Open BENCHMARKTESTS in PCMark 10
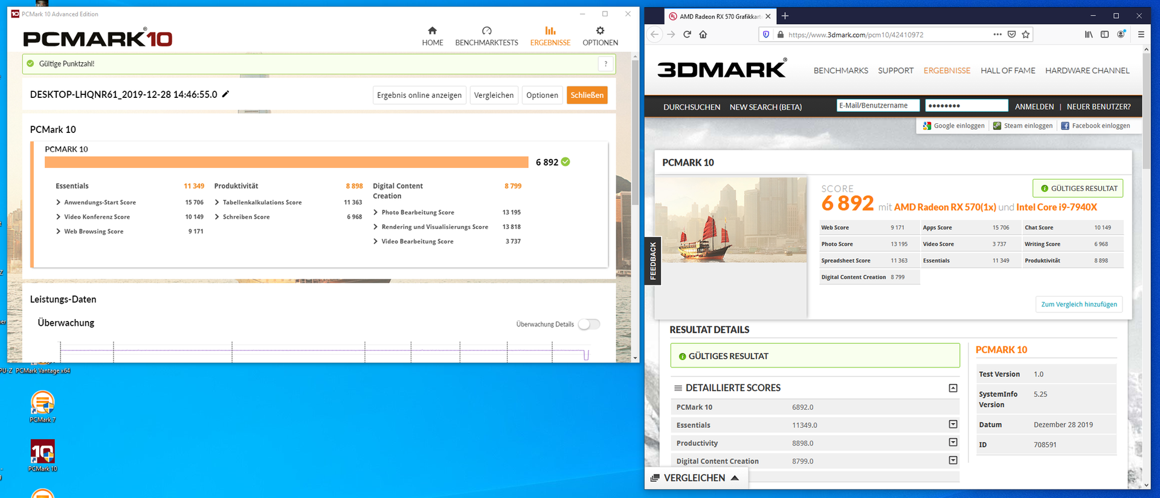 point(486,36)
